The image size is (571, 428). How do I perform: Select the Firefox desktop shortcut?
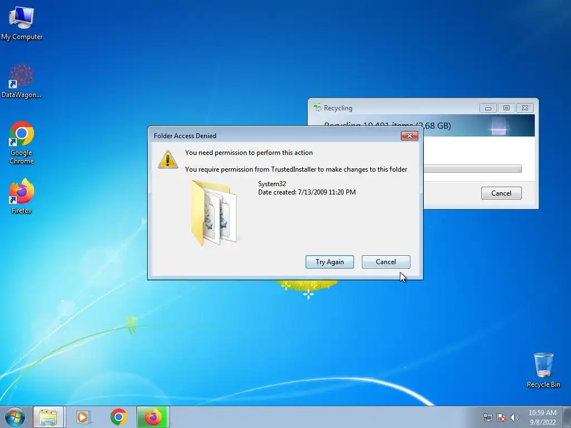tap(22, 196)
